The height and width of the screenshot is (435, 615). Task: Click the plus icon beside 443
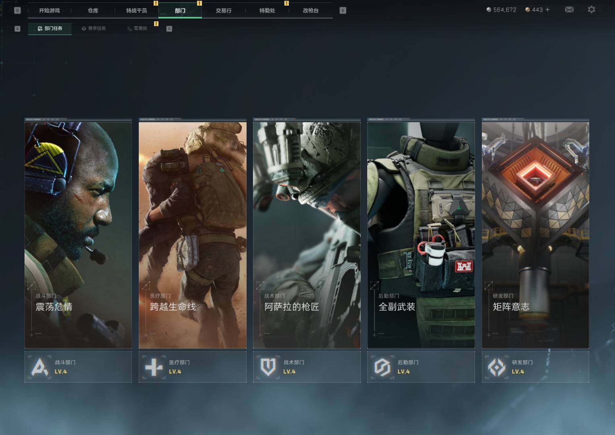click(547, 10)
